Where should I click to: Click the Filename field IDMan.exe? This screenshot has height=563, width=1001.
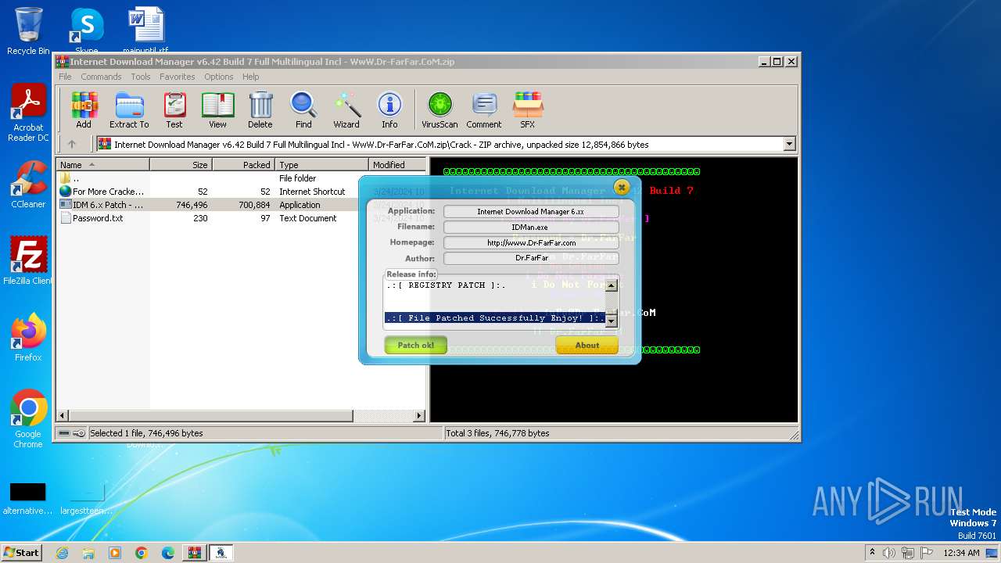coord(531,227)
